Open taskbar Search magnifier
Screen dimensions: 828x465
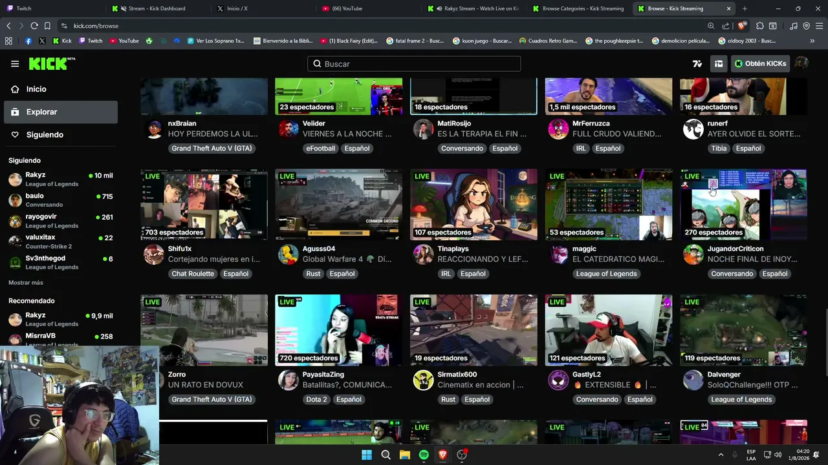(386, 455)
